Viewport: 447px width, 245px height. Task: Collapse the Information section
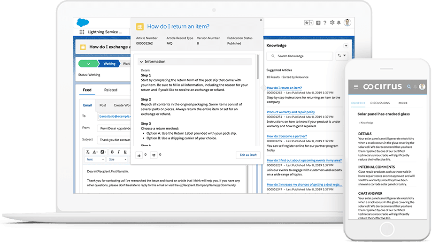[x=141, y=61]
